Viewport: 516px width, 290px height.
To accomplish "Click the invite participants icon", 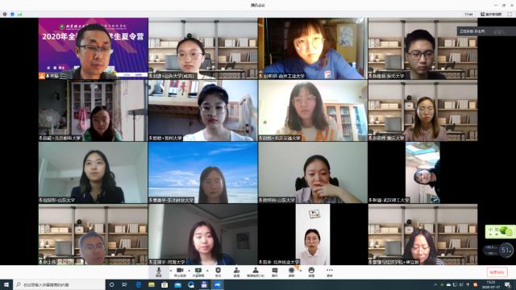I will (236, 272).
